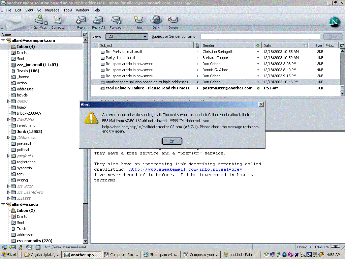This screenshot has height=259, width=345.
Task: Open the View filter dropdown
Action: (126, 37)
